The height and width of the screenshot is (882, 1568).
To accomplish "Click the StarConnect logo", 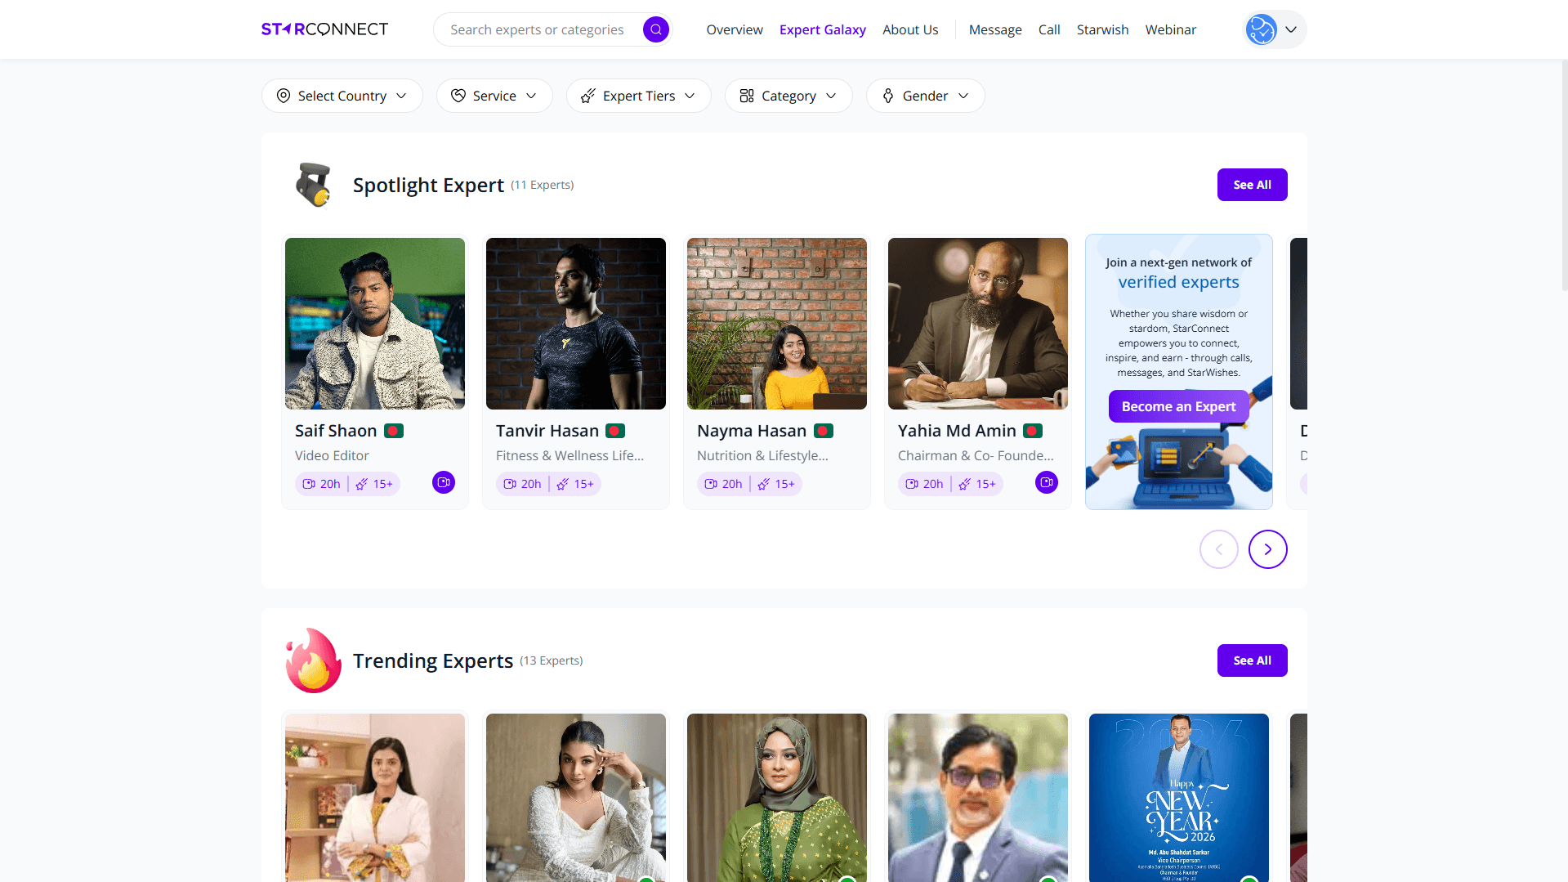I will (324, 29).
